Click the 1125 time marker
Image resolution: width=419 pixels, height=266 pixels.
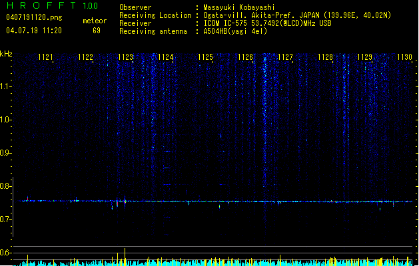(x=205, y=57)
